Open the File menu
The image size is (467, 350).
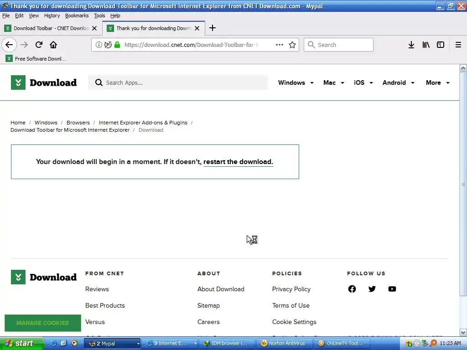(x=6, y=15)
